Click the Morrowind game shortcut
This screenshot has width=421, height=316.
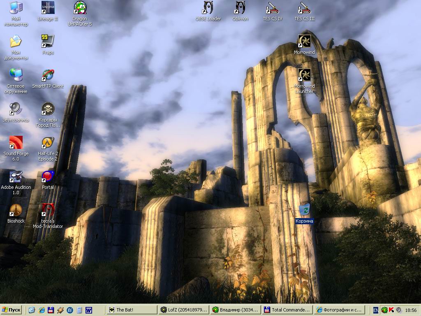[304, 45]
